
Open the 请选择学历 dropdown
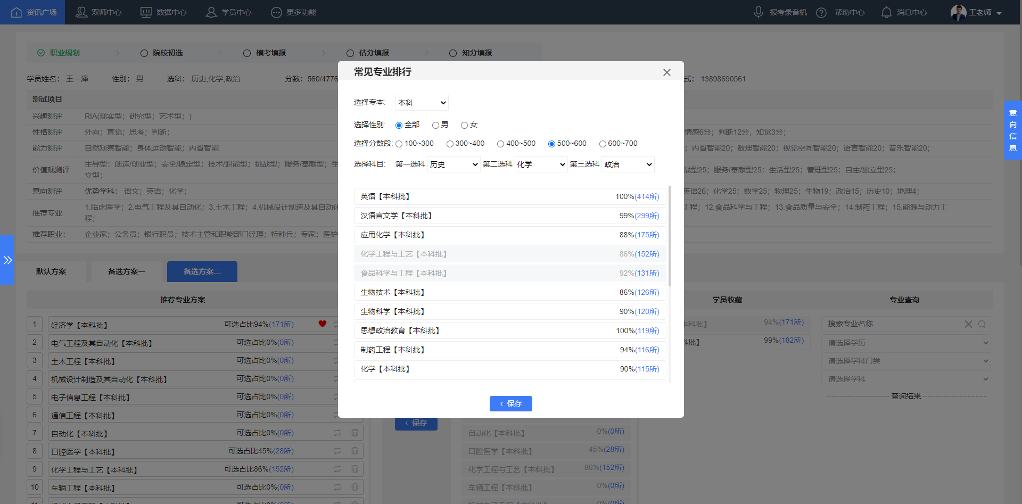click(907, 343)
